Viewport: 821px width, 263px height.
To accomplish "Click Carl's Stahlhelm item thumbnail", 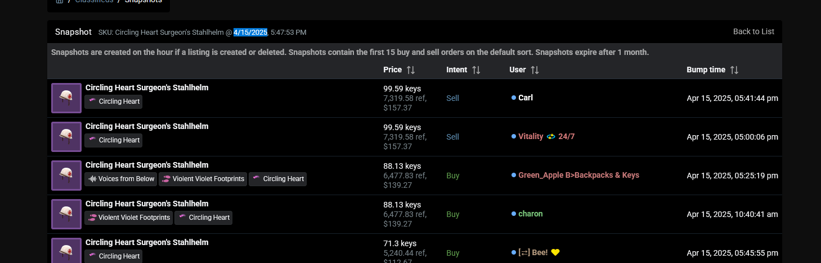I will click(66, 98).
